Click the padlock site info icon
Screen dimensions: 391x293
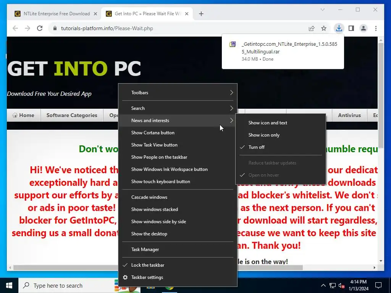[x=55, y=28]
